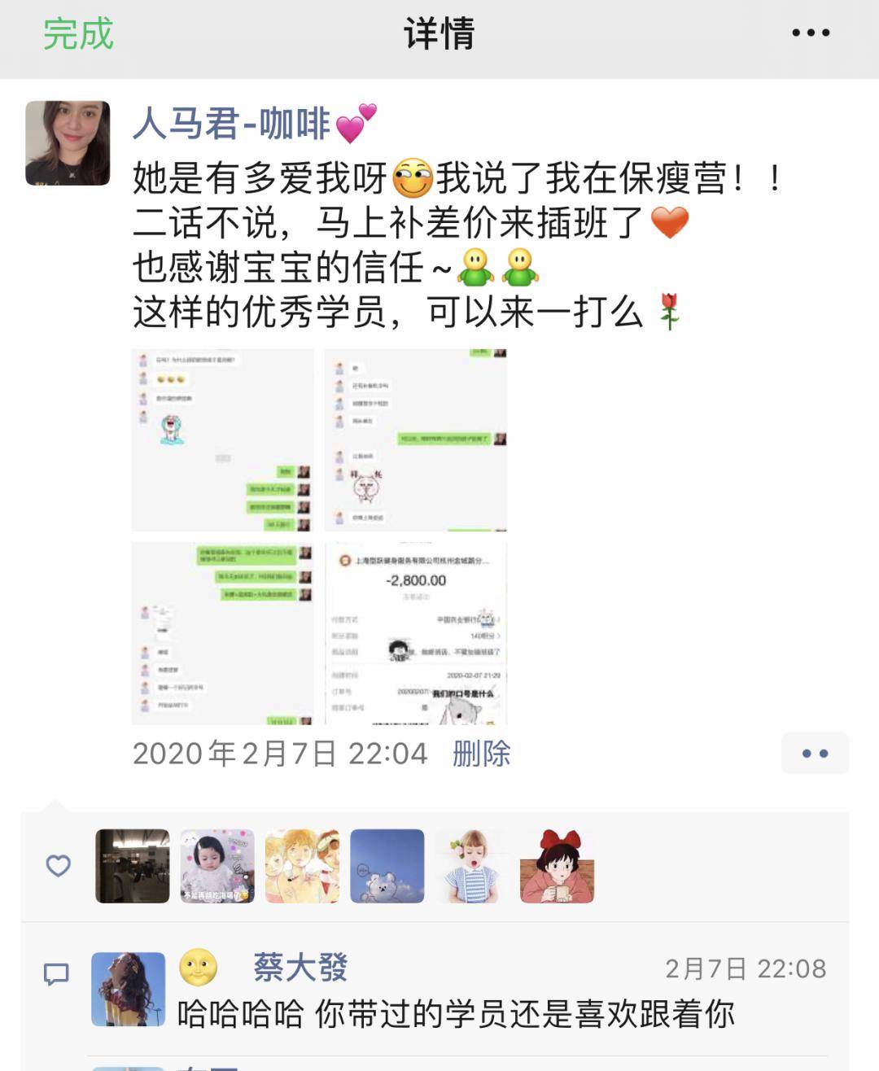View third chat screenshot with green bubbles

223,633
